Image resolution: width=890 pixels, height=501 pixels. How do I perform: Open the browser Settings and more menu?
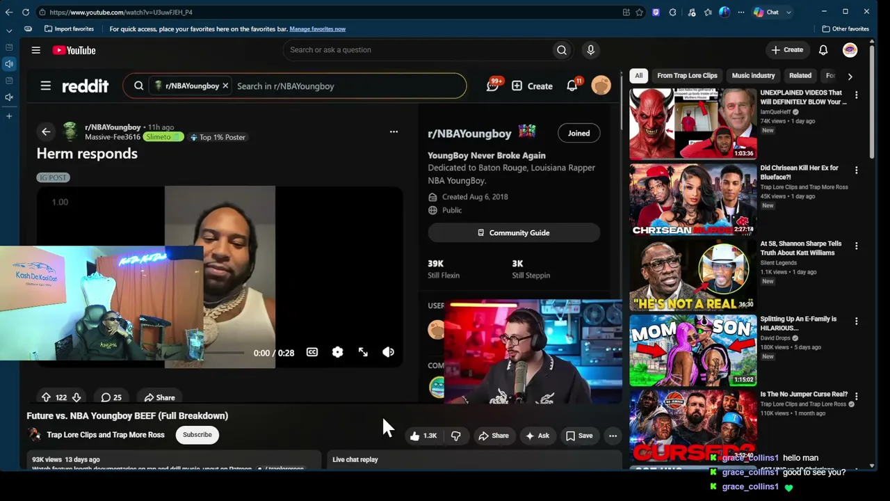coord(741,12)
